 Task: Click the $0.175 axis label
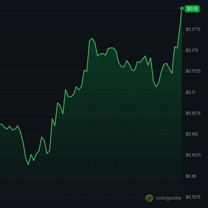click(192, 50)
